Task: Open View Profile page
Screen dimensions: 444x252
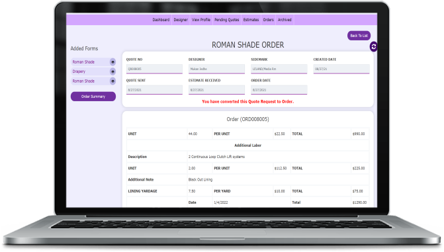Action: [201, 20]
